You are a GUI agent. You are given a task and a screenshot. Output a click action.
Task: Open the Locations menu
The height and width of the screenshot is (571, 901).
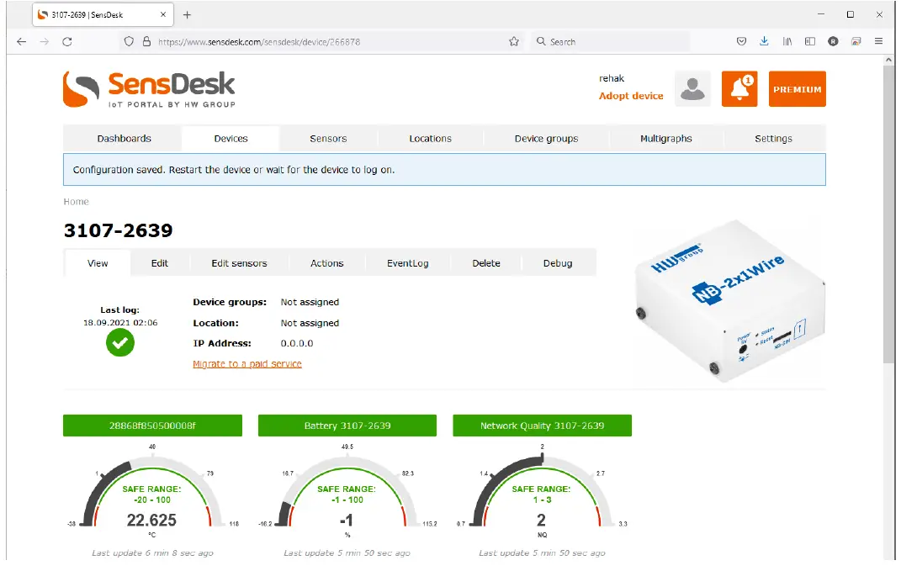click(x=431, y=139)
